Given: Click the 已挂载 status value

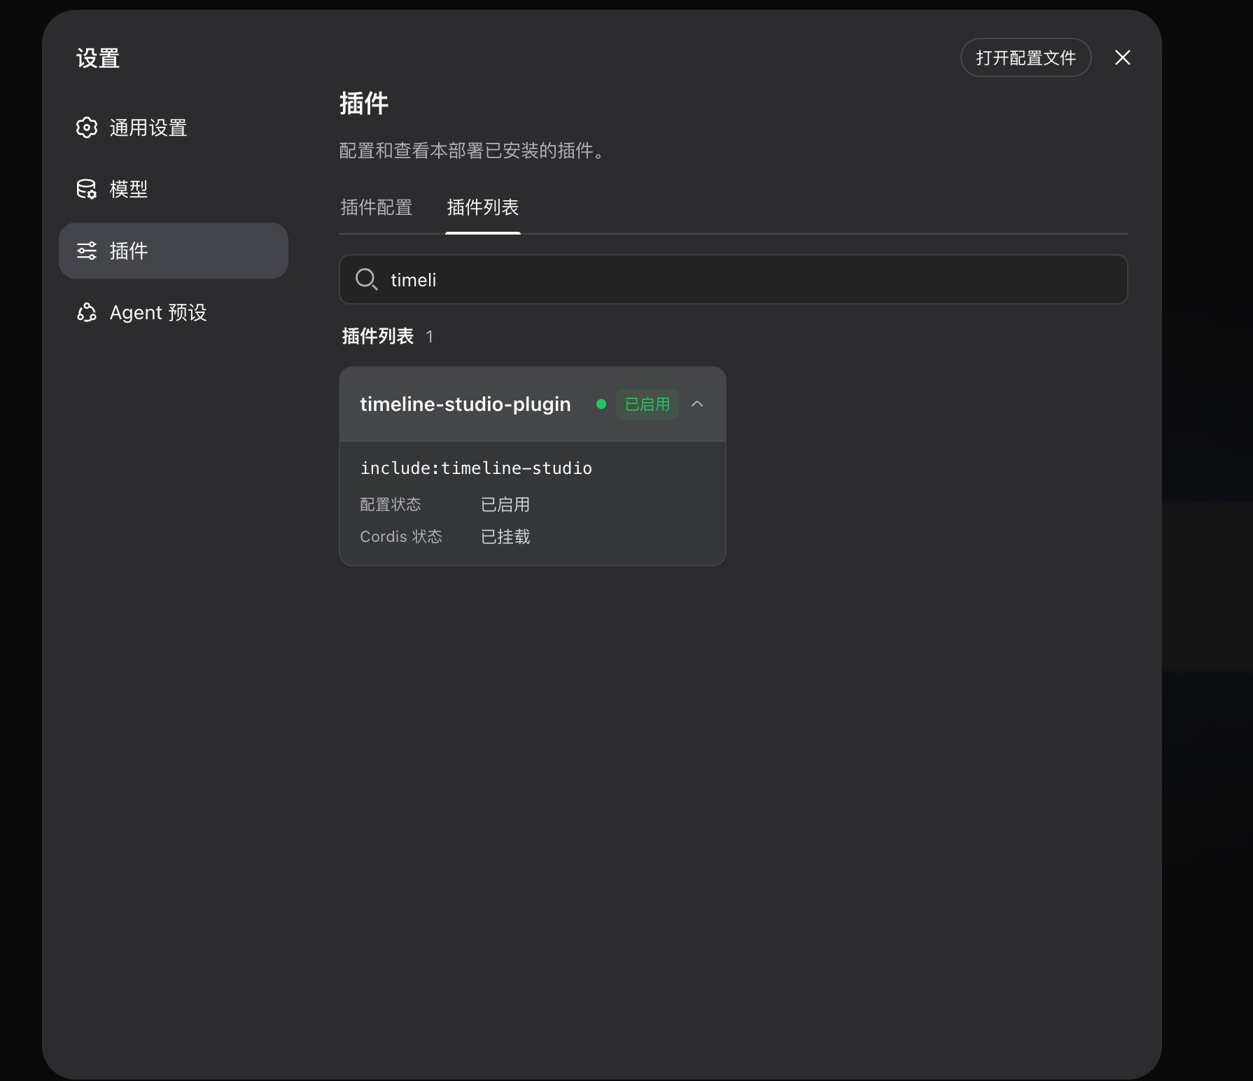Looking at the screenshot, I should click(x=505, y=536).
